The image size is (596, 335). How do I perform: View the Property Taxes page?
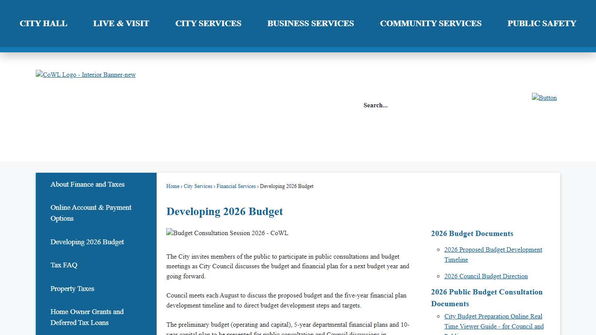[x=72, y=289]
